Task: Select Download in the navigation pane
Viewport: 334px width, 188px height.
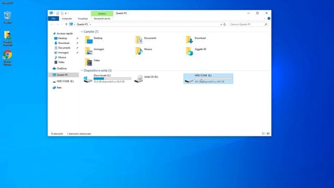Action: tap(64, 43)
